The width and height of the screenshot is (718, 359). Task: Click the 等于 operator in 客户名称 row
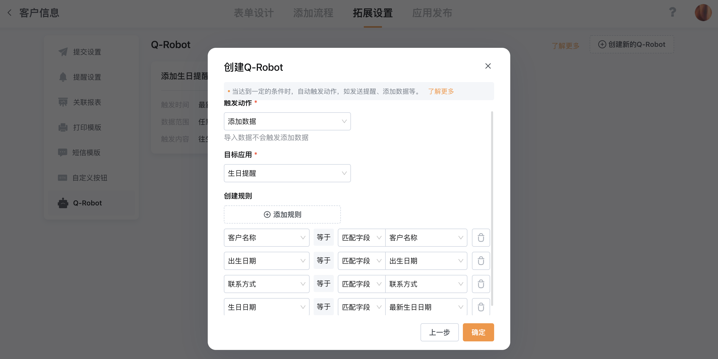pyautogui.click(x=324, y=237)
